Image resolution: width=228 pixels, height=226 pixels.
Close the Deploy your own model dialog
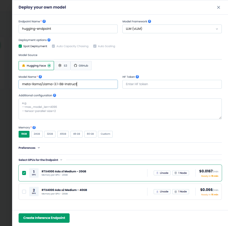(219, 7)
